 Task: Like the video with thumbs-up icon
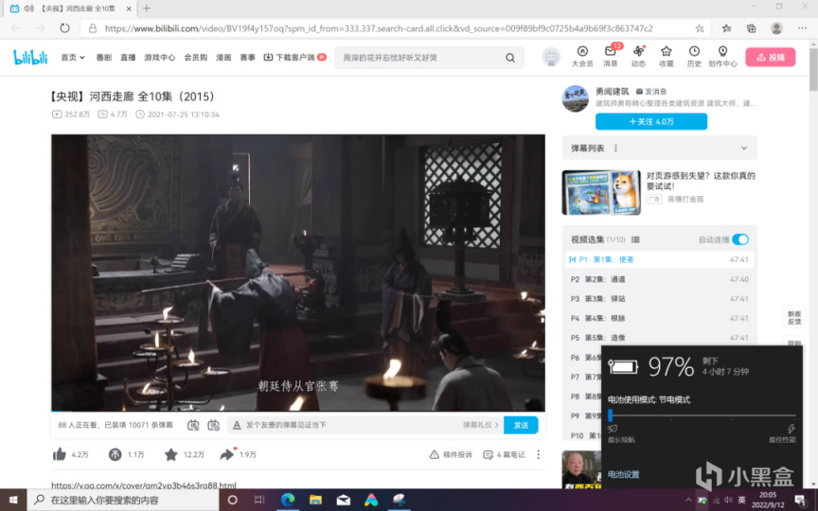60,454
